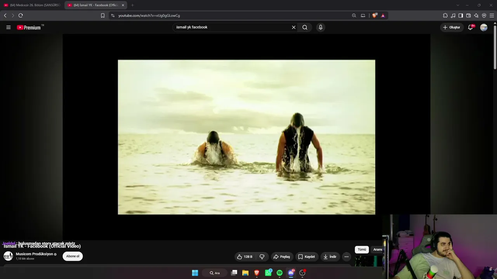This screenshot has width=497, height=279.
Task: Subscribe with the Abone ol button
Action: pyautogui.click(x=73, y=256)
